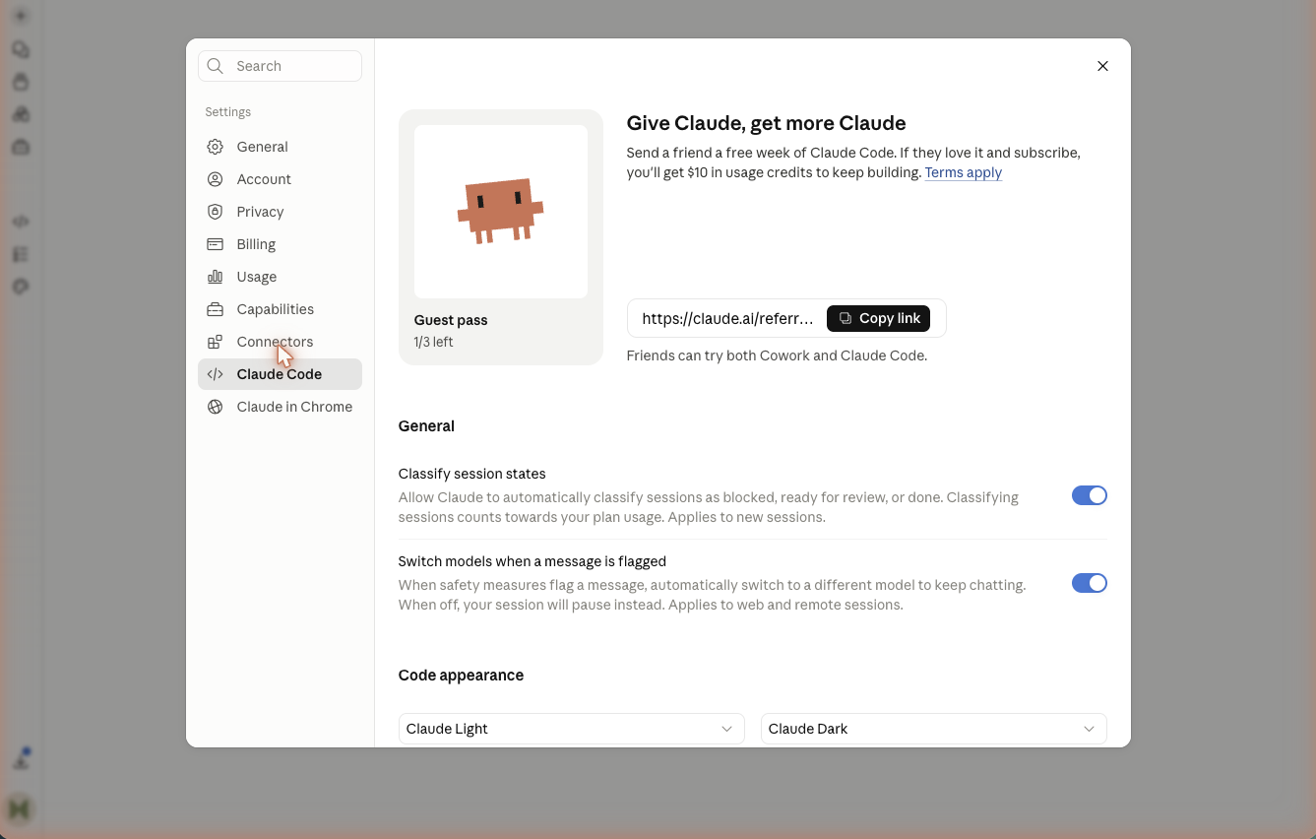Open the Claude Dark theme dropdown
The image size is (1316, 839).
pyautogui.click(x=933, y=729)
